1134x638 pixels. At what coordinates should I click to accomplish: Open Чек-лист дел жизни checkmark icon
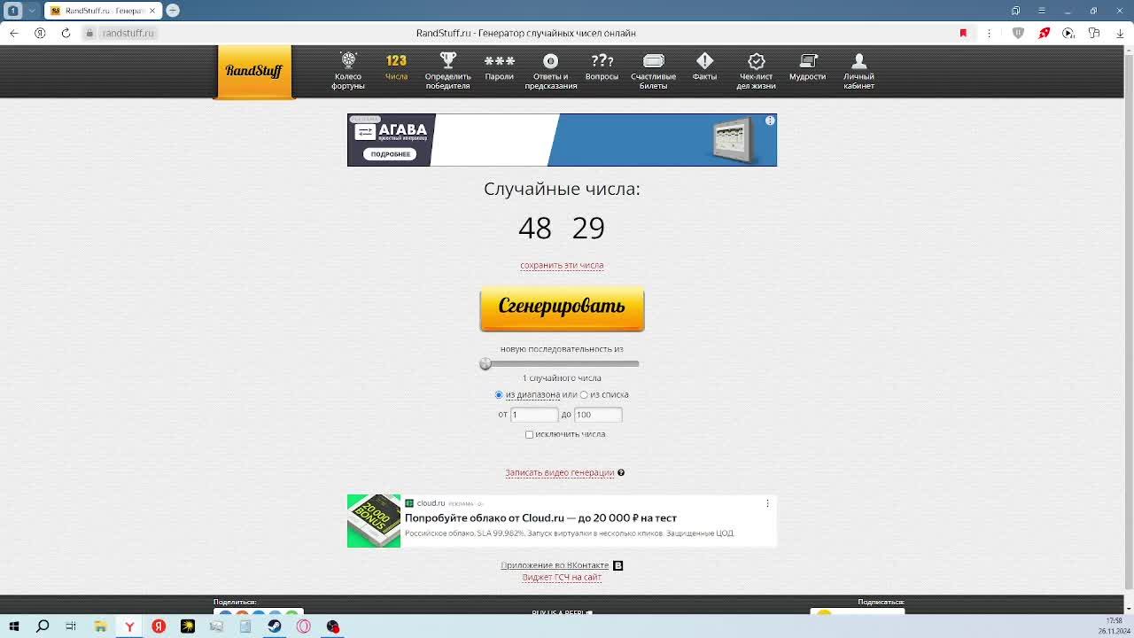[x=756, y=61]
